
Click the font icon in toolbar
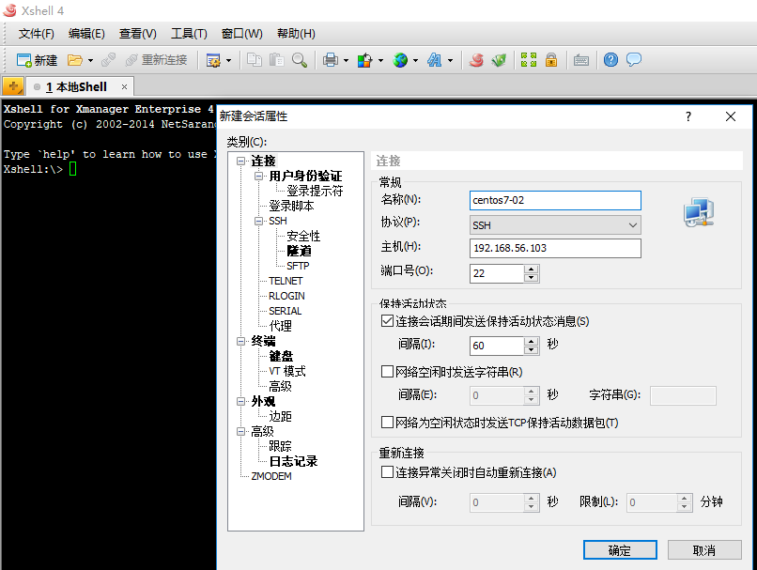435,60
